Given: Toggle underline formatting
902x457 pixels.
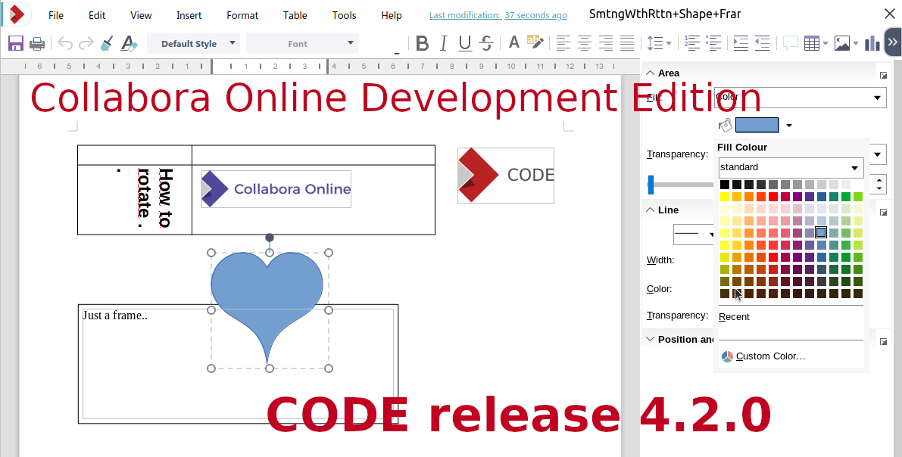Looking at the screenshot, I should pos(465,43).
